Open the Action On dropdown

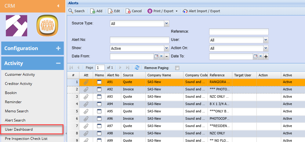click(x=266, y=48)
